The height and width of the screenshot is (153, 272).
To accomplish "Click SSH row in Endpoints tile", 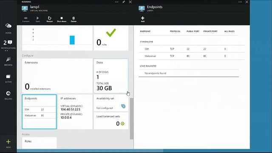I will click(39, 110).
